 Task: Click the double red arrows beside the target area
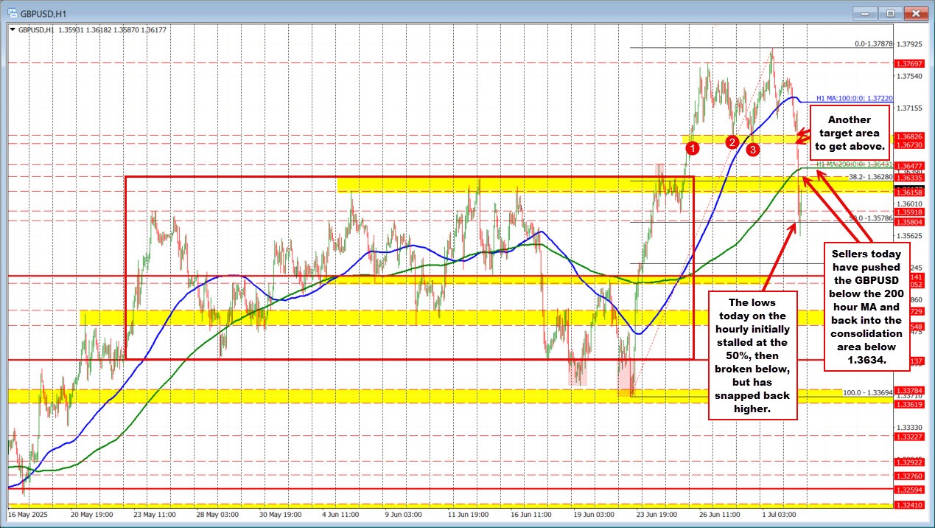point(802,137)
